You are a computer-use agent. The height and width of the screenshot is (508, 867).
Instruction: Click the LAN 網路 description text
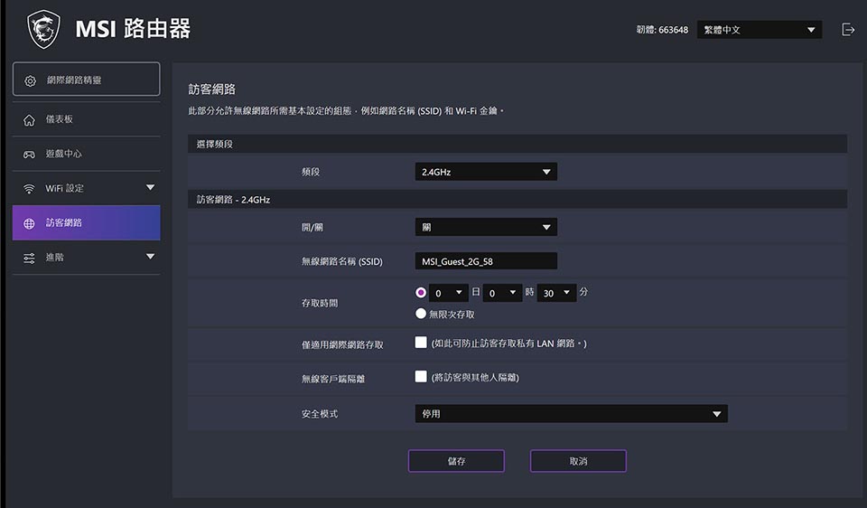point(508,343)
